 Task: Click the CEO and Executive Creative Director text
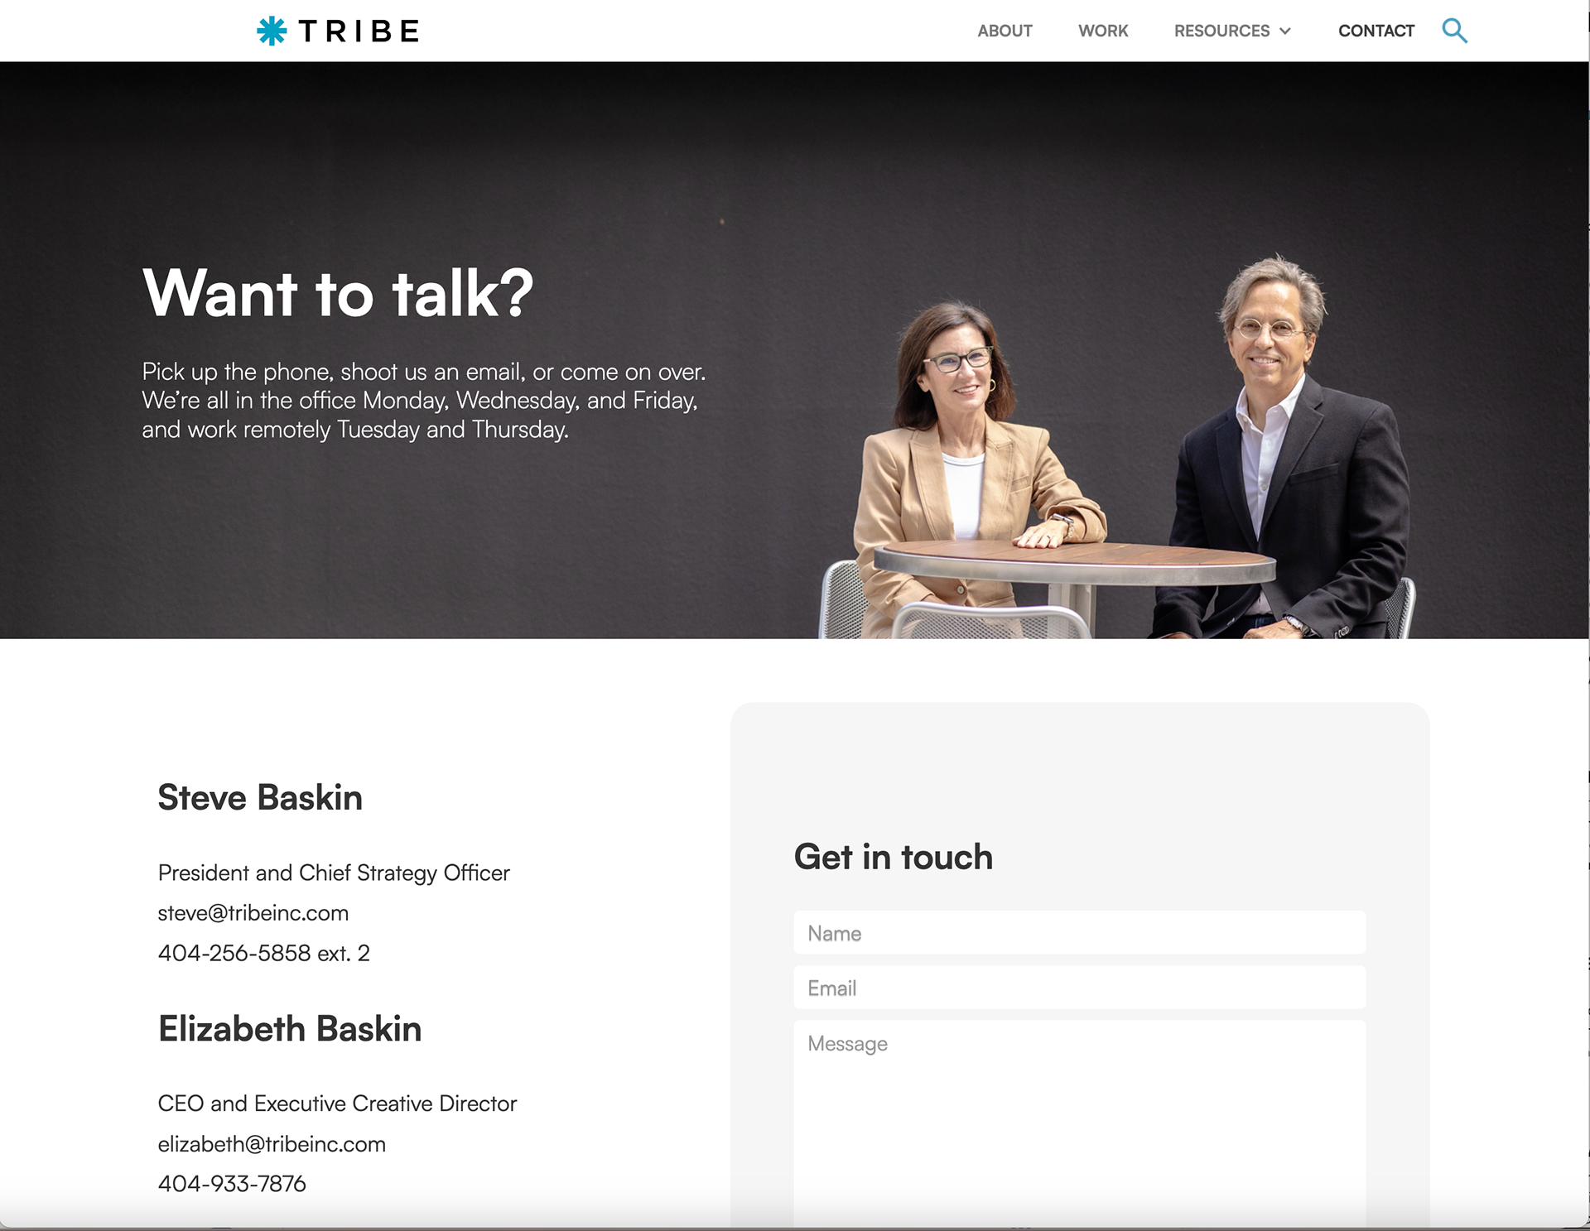pos(337,1104)
